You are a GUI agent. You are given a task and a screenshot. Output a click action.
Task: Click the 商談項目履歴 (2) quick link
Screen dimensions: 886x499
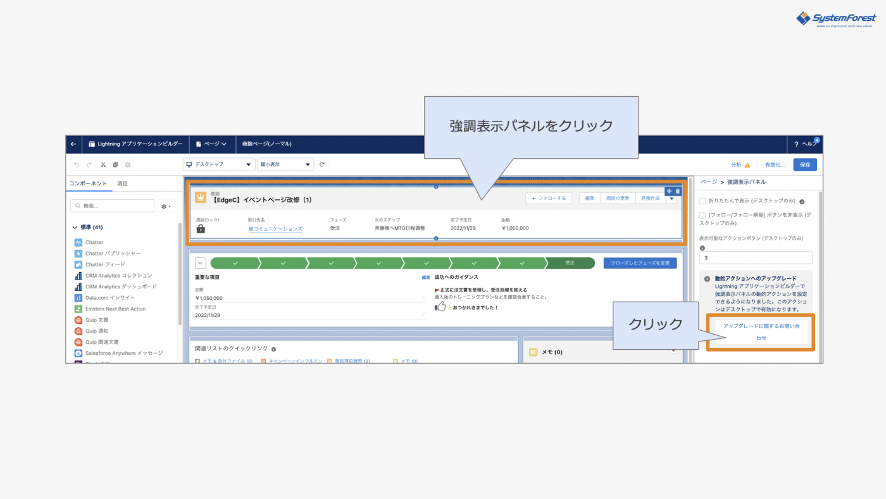pyautogui.click(x=352, y=361)
